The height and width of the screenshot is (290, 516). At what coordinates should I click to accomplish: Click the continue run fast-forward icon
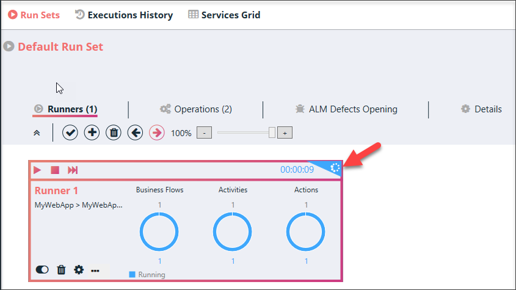click(x=73, y=170)
